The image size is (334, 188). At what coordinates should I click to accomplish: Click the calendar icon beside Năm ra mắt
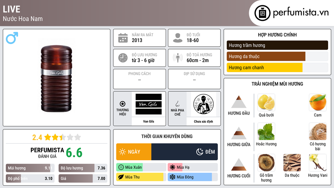point(123,38)
